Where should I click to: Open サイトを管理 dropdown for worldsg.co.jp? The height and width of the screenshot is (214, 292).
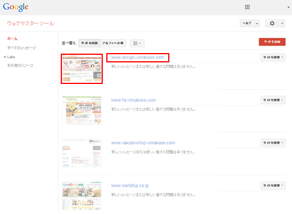273,185
